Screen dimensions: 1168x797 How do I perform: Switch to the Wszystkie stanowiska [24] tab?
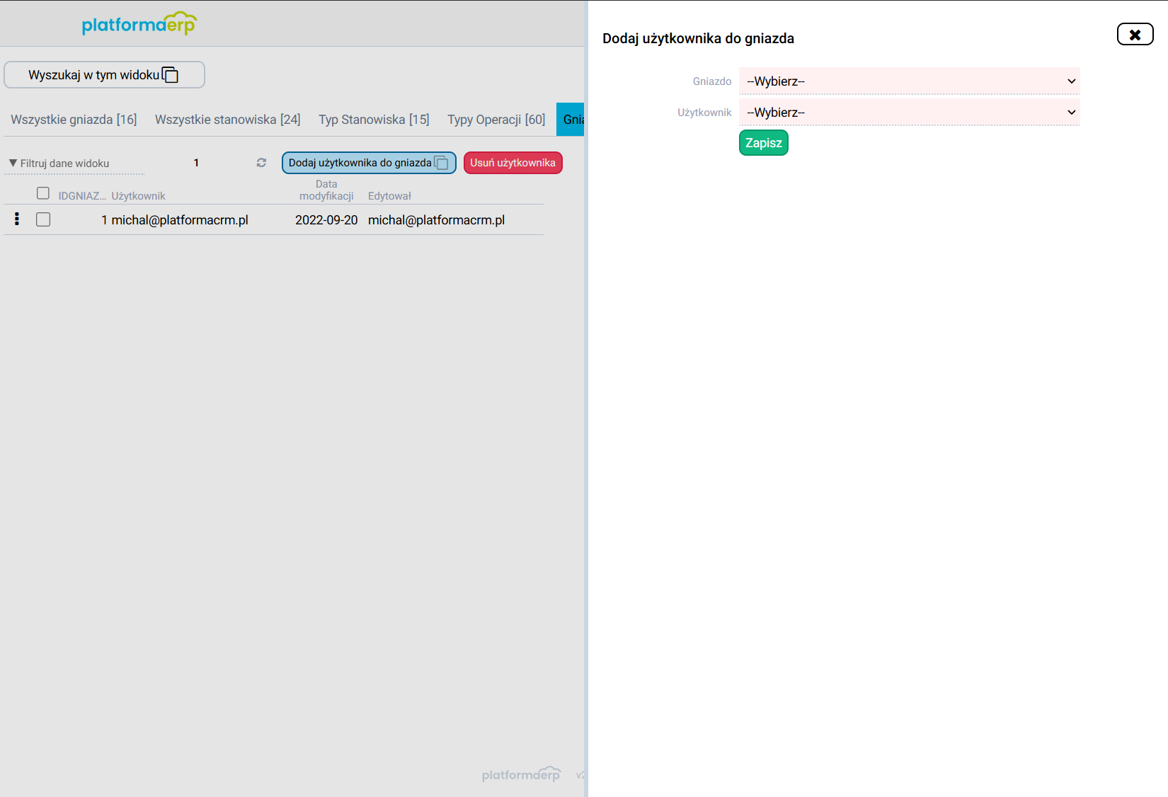point(228,120)
